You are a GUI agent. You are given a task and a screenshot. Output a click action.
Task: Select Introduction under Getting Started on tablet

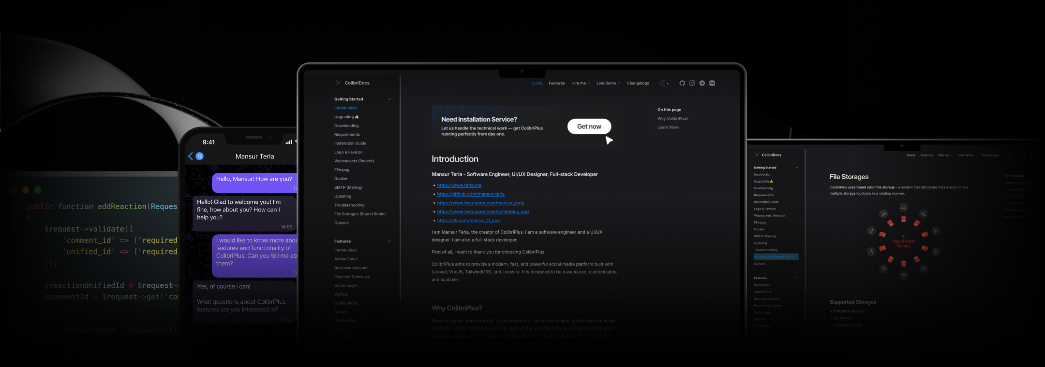[345, 108]
